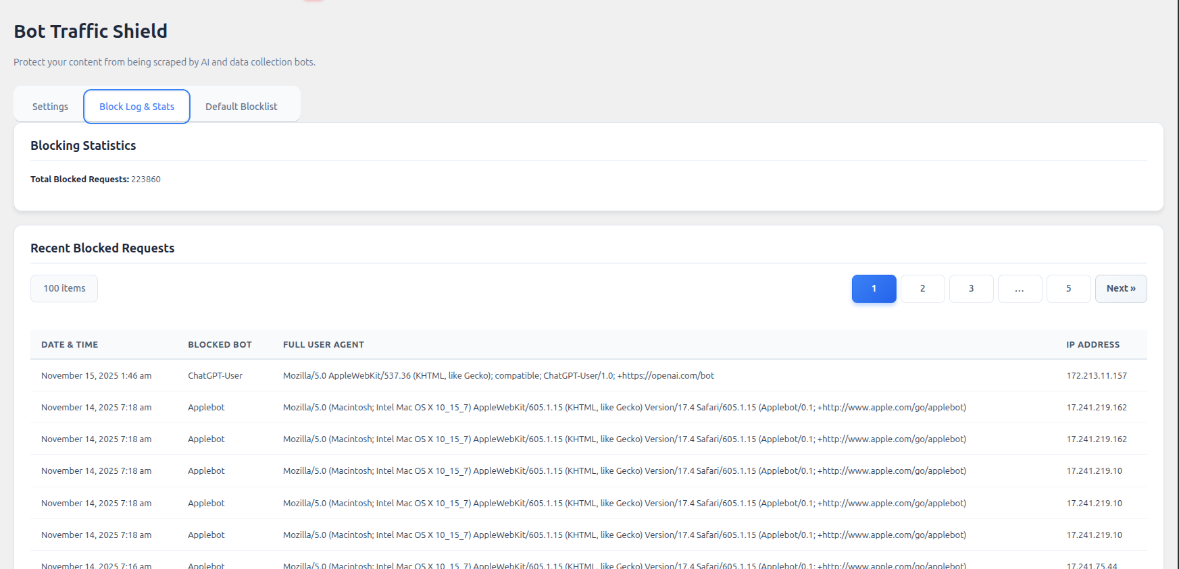Select the current page 1 button
The height and width of the screenshot is (569, 1179).
click(874, 289)
